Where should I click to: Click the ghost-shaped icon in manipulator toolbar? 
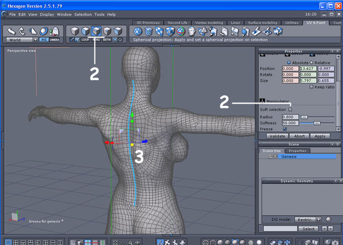point(55,31)
